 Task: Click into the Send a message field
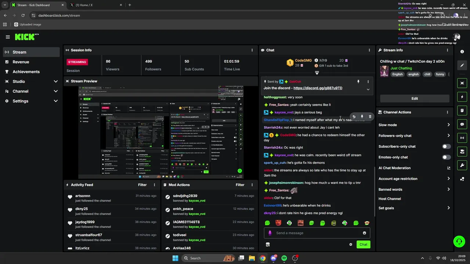coord(317,233)
